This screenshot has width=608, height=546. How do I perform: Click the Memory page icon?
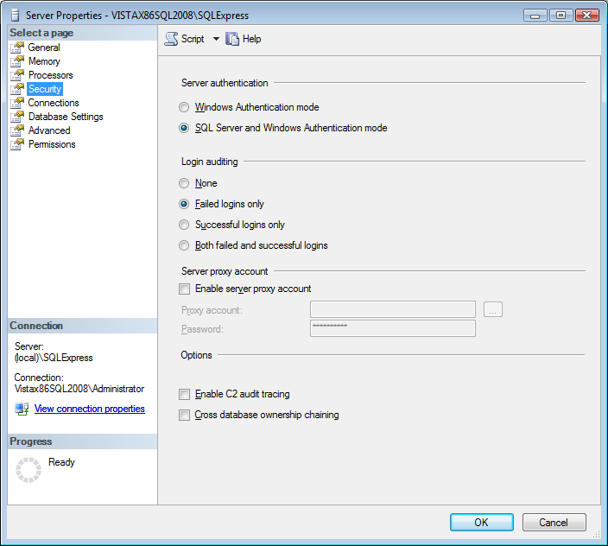(x=17, y=61)
